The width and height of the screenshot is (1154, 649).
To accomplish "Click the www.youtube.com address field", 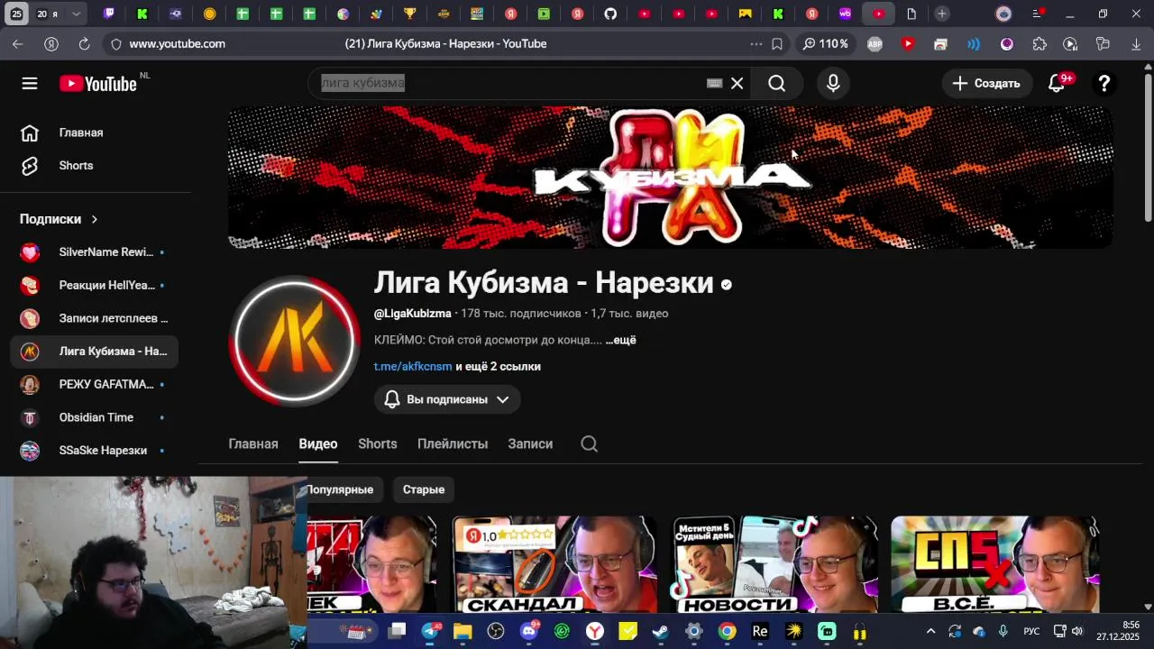I will pyautogui.click(x=178, y=43).
